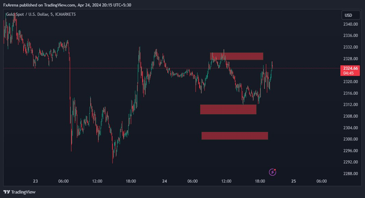365x198 pixels.
Task: Click the Gold Spot / U.S. Dollar symbol title
Action: tap(27, 14)
